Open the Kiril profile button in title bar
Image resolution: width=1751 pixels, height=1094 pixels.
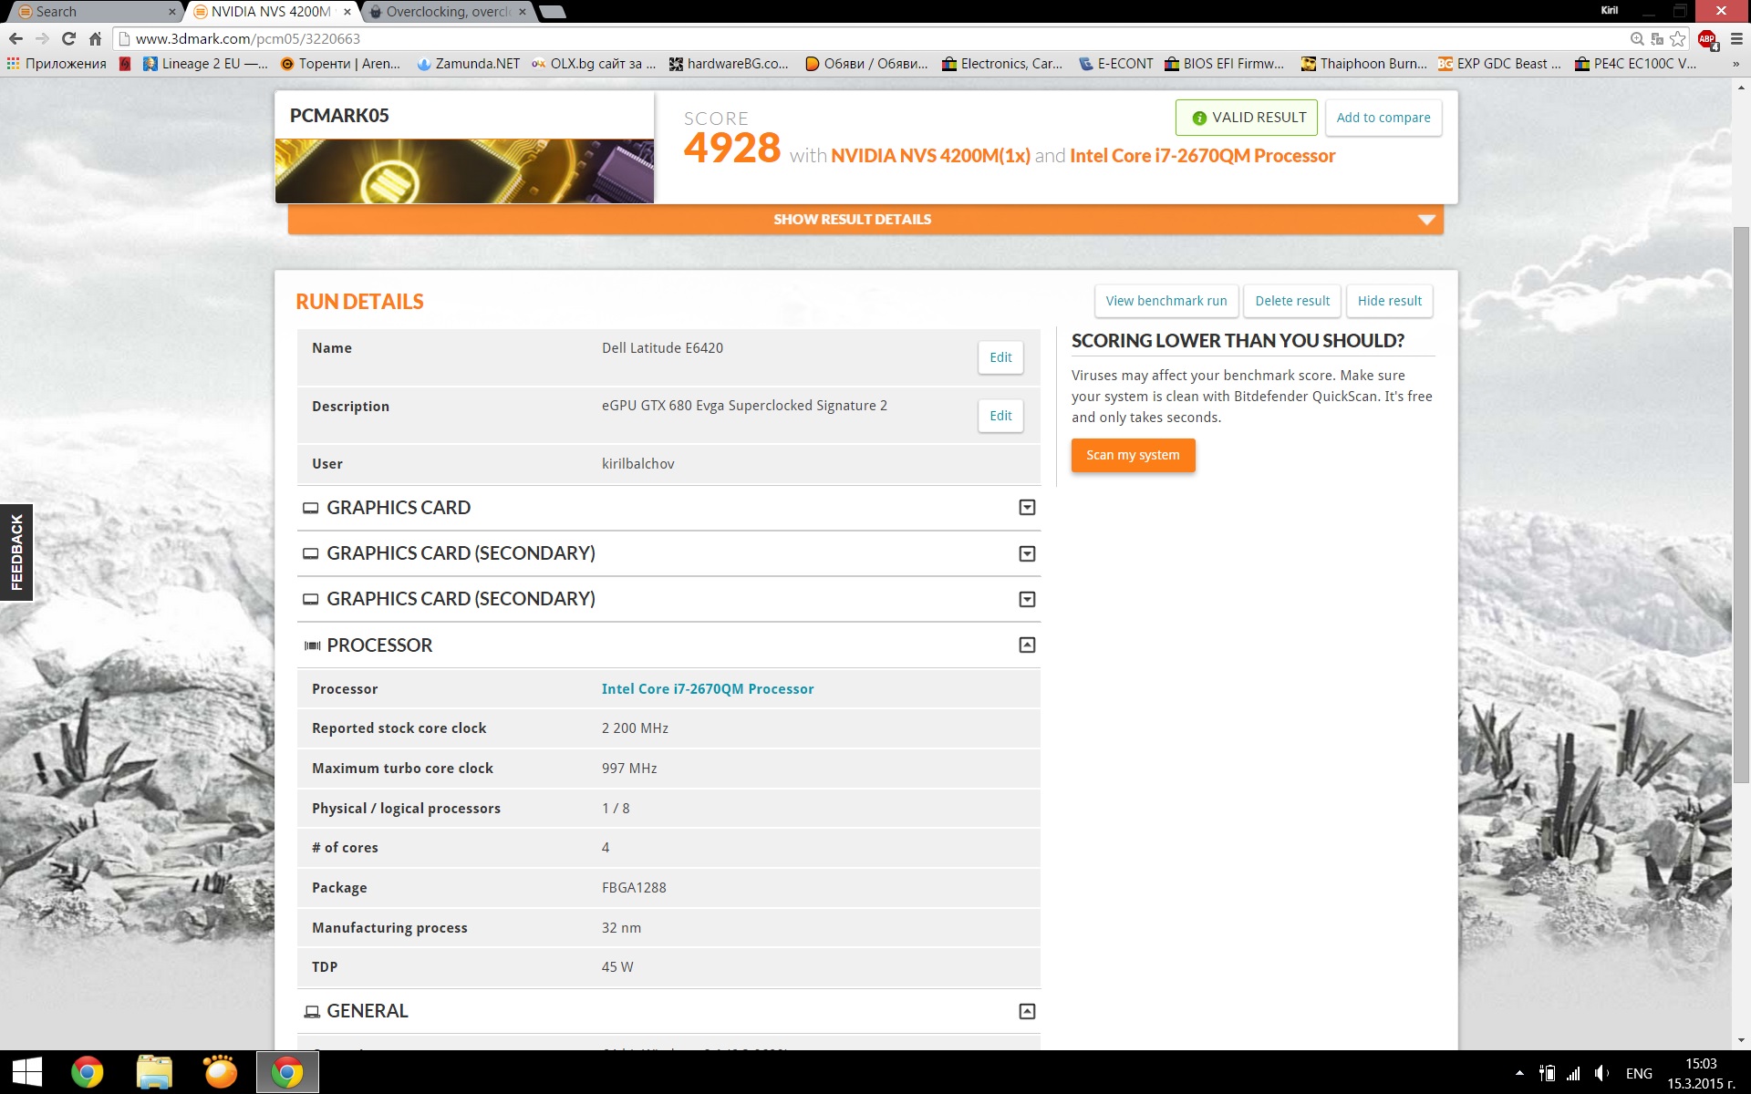click(x=1610, y=11)
